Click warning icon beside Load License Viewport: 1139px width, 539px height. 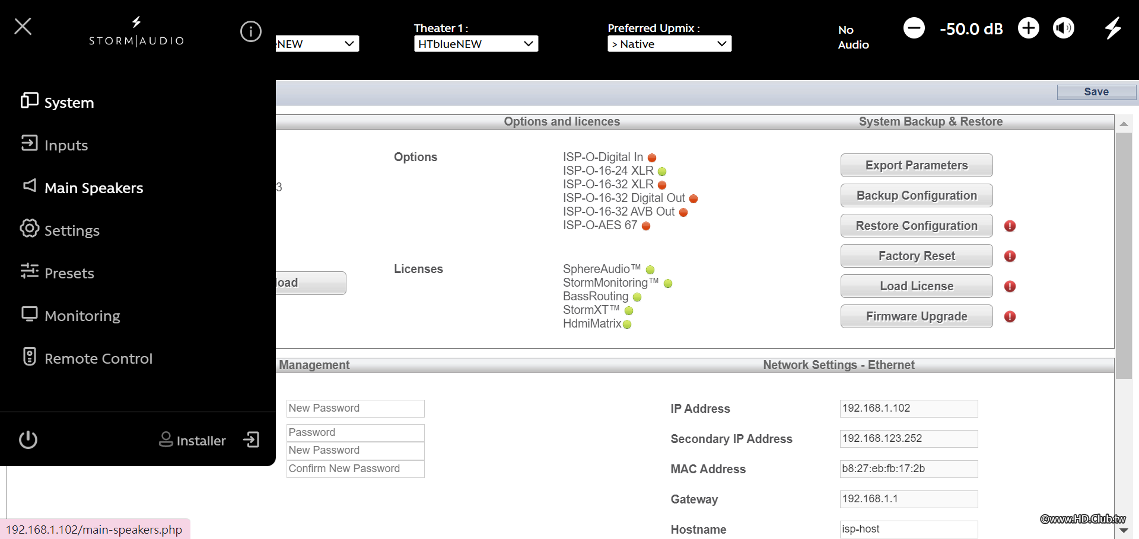click(1010, 286)
